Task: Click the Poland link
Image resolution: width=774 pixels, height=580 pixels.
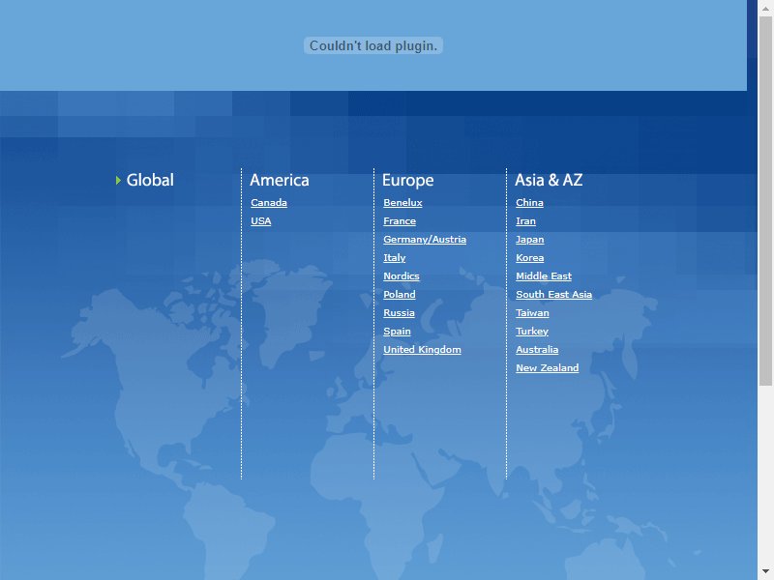Action: 400,295
